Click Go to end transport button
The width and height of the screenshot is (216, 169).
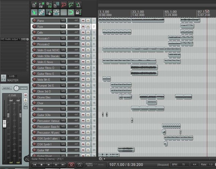[63, 165]
